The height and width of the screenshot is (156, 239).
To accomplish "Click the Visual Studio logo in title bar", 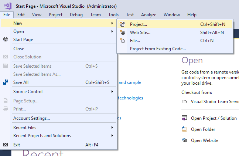I will pos(7,6).
